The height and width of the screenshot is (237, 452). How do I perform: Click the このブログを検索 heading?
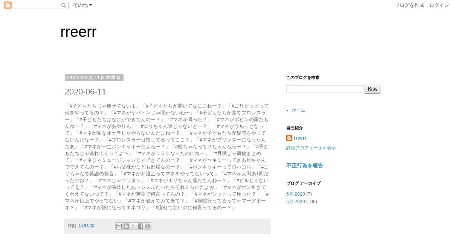click(x=303, y=77)
